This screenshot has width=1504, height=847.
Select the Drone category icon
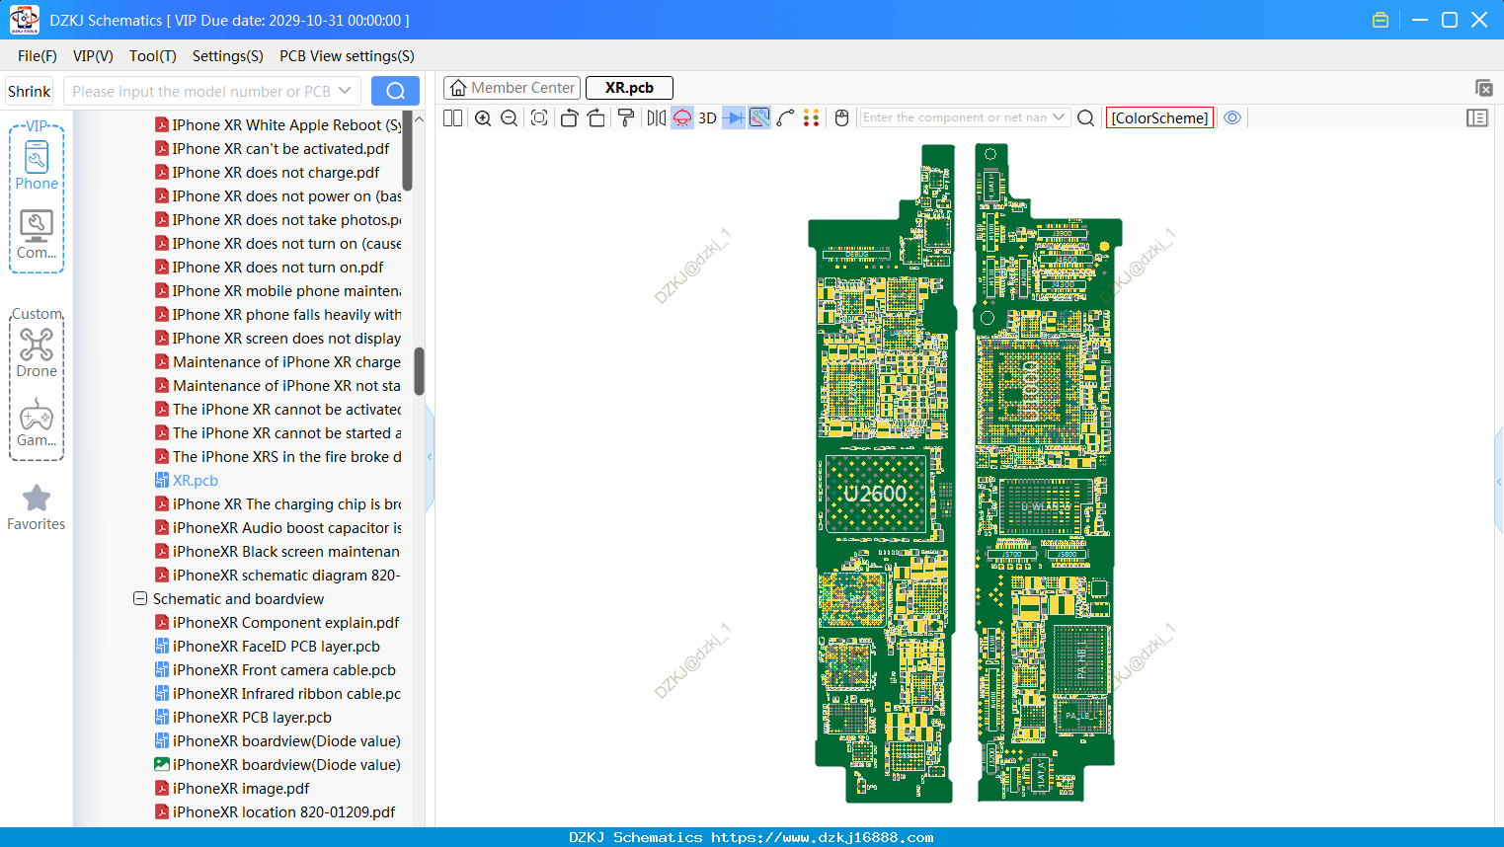point(37,353)
